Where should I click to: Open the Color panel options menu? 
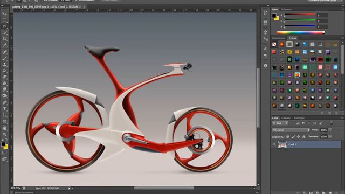342,9
